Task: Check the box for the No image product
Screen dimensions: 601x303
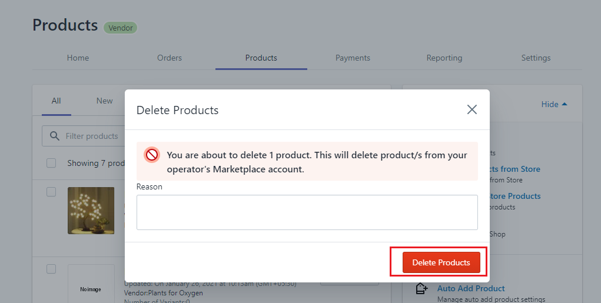Action: click(51, 269)
